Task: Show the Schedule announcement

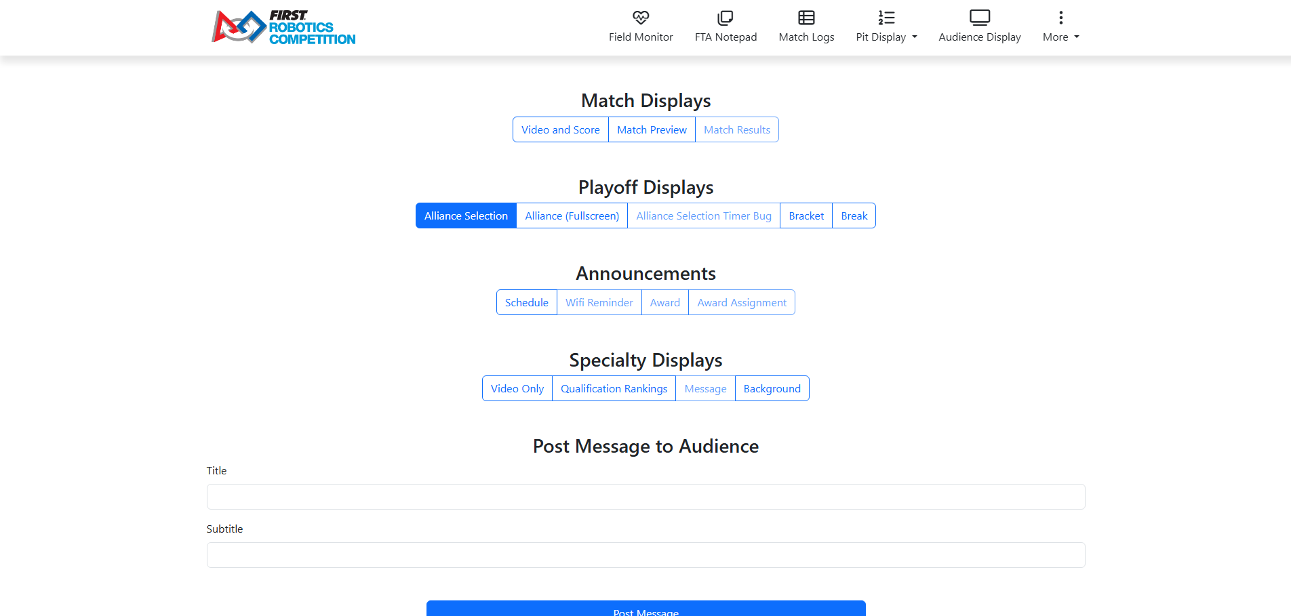Action: pyautogui.click(x=527, y=302)
